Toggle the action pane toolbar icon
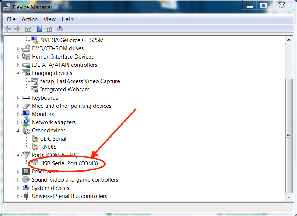 pyautogui.click(x=49, y=29)
